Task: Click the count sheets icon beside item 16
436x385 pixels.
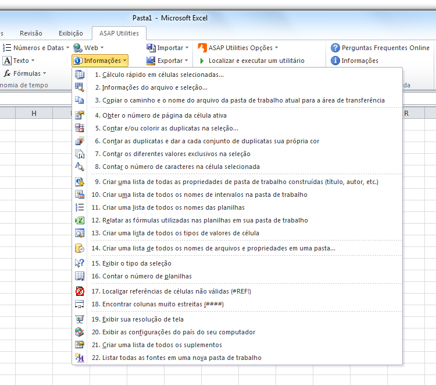Action: (x=80, y=276)
